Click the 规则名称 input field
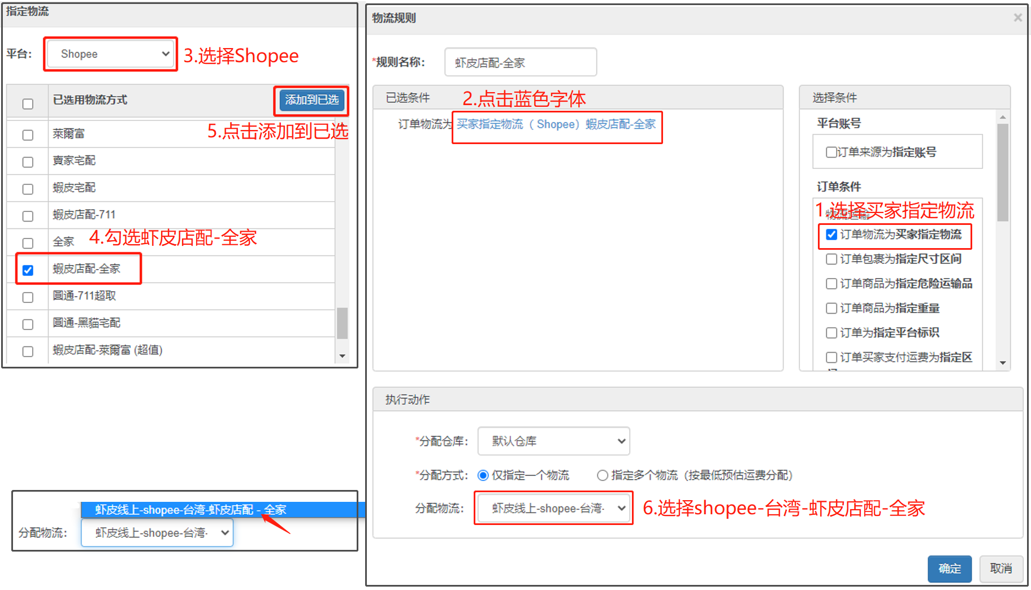The height and width of the screenshot is (590, 1031). point(521,62)
